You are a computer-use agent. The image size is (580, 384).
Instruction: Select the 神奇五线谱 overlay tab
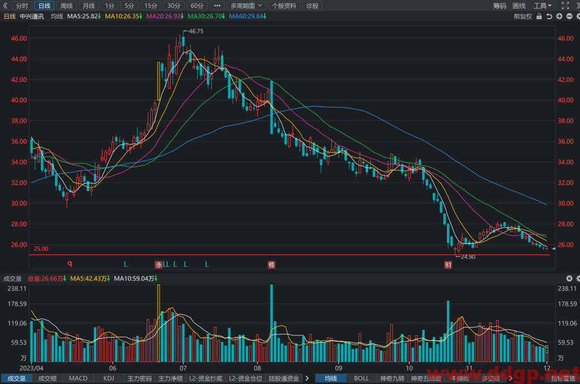(426, 378)
